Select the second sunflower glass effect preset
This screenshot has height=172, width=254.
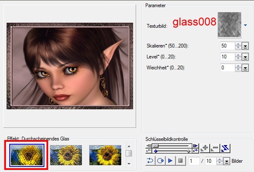(x=66, y=155)
